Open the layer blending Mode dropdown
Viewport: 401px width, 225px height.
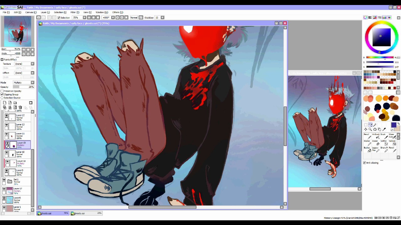[24, 82]
